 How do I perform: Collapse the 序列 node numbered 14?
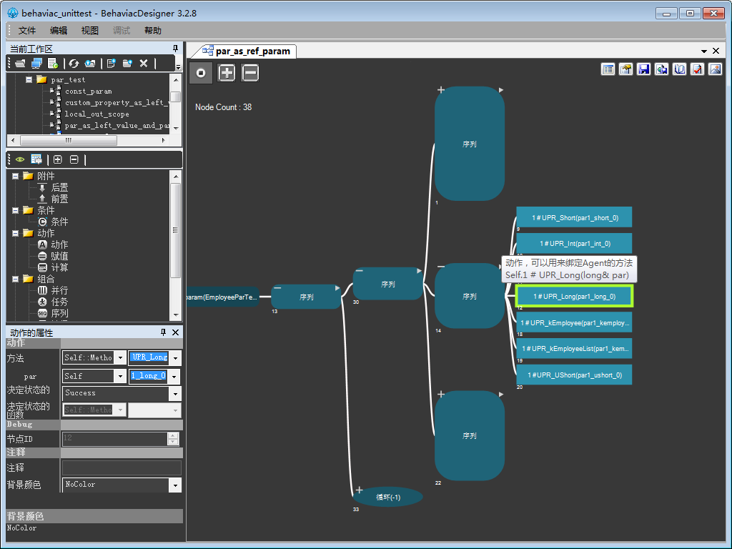pos(441,267)
